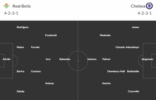Click striker Bakambu's name
Viewport: 156px width, 100px height.
pos(65,59)
